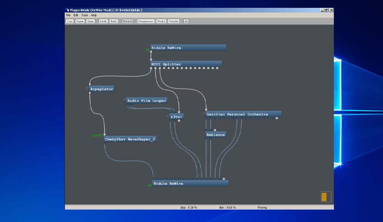Open the File menu

tap(68, 15)
